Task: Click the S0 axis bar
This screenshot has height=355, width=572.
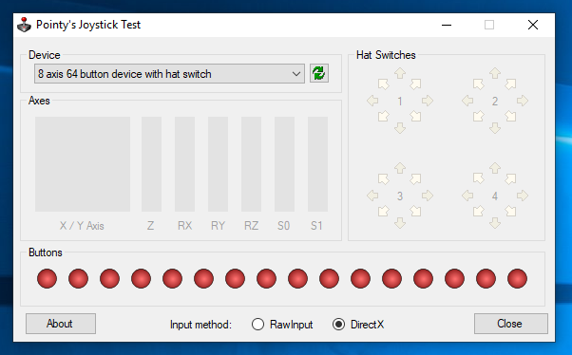Action: pyautogui.click(x=284, y=164)
